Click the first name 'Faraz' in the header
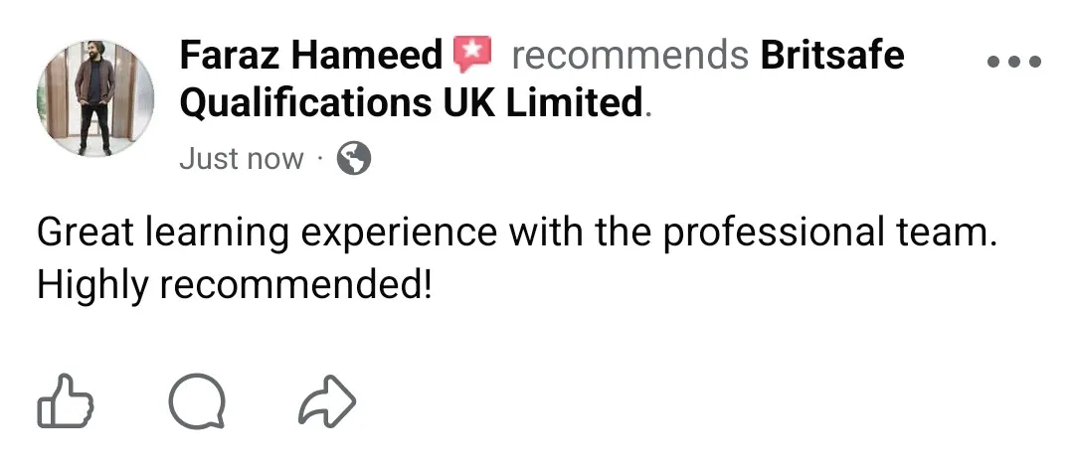 231,55
